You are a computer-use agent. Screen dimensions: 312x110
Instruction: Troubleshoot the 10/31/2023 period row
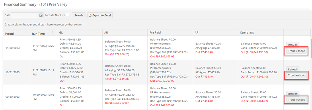[296, 75]
